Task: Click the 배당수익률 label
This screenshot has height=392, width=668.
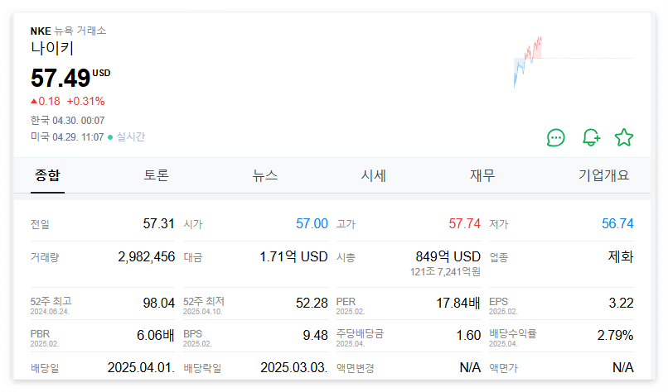Action: 512,333
